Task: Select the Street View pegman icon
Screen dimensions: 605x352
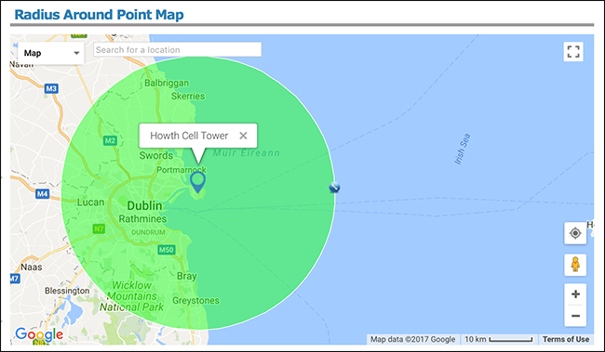Action: 575,265
